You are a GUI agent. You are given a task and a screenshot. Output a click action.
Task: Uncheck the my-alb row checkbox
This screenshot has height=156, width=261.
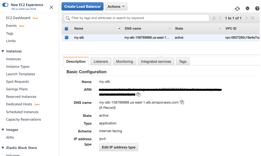click(x=67, y=38)
